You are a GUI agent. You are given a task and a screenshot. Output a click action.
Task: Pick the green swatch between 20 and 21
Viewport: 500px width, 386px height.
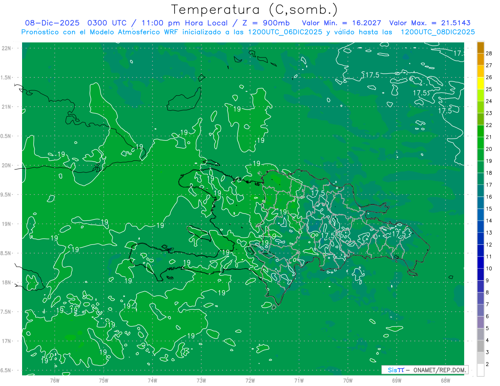[x=480, y=143]
